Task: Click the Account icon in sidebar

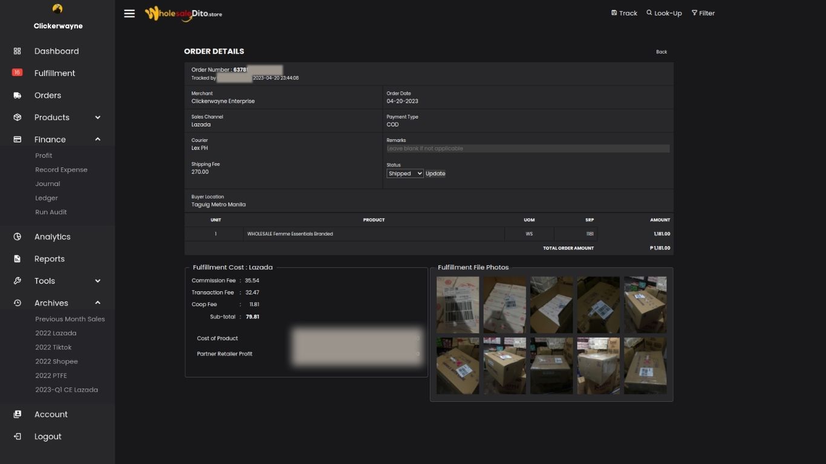Action: pyautogui.click(x=17, y=414)
